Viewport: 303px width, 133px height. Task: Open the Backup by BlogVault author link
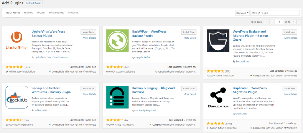(145, 111)
